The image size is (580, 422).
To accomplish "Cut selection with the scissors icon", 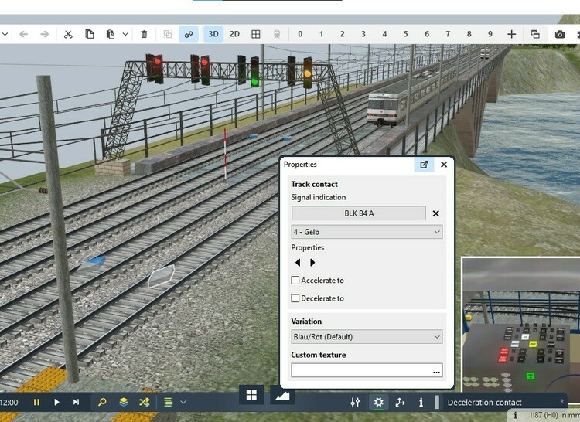I will pos(68,34).
